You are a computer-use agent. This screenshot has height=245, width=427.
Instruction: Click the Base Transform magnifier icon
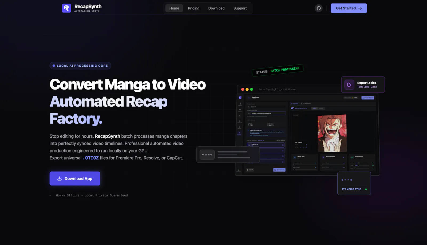click(323, 157)
